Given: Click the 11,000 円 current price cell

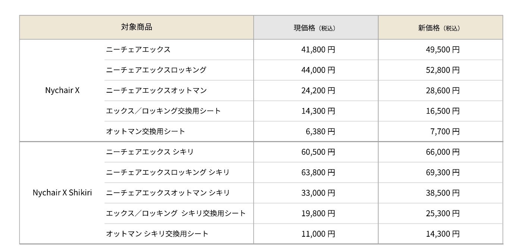Looking at the screenshot, I should click(x=316, y=234).
